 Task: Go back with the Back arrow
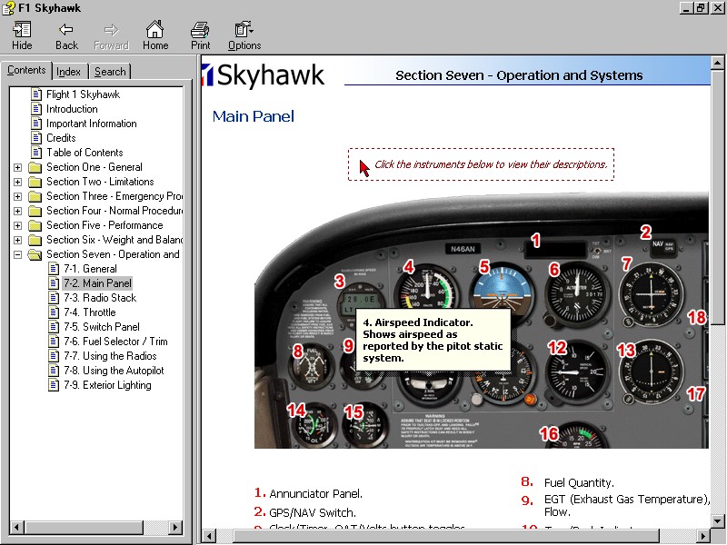[x=66, y=35]
